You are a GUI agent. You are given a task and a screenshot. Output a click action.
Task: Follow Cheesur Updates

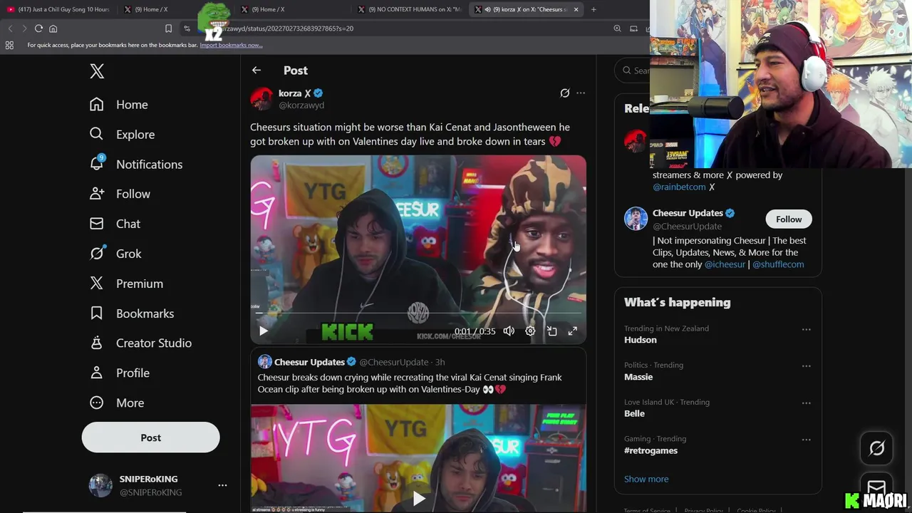pos(789,219)
